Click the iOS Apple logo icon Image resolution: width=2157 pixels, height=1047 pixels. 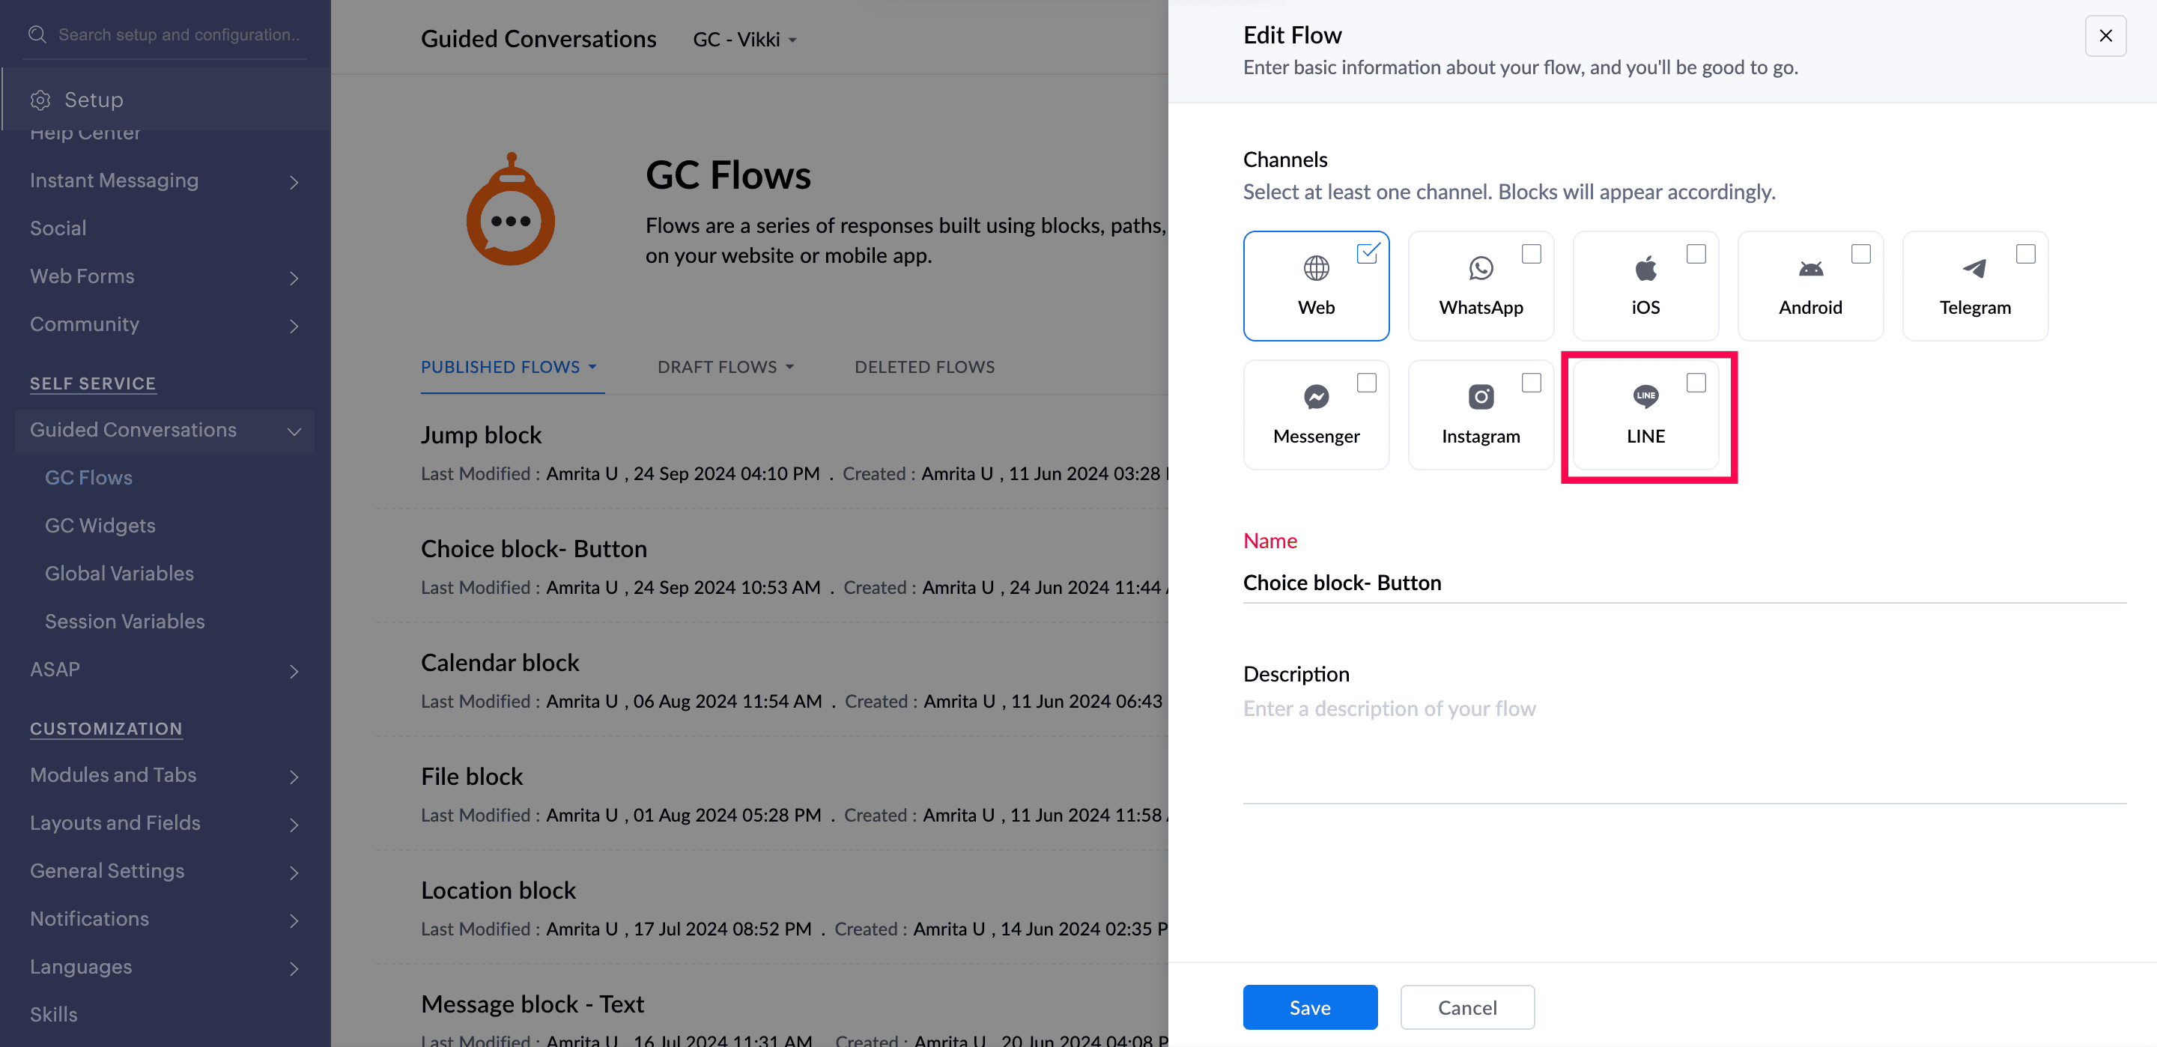point(1645,268)
